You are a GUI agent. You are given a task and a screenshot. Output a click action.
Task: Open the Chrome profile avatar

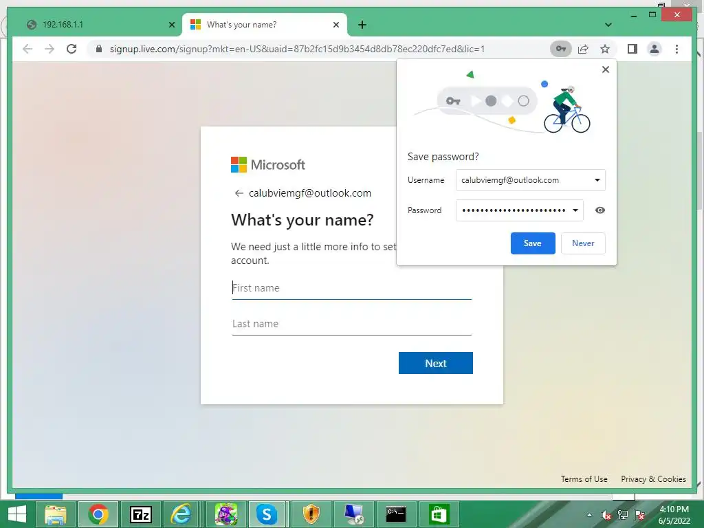click(654, 49)
